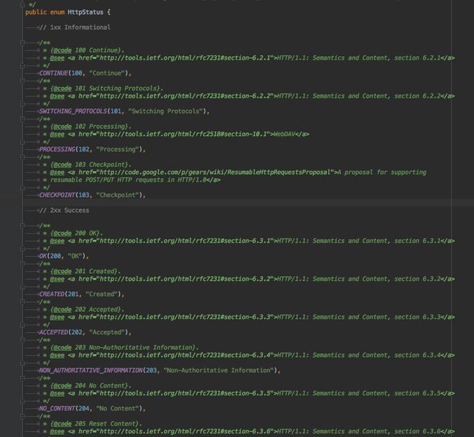Open the ResumableHttpRequestsProposal URL
The image size is (474, 437).
215,172
